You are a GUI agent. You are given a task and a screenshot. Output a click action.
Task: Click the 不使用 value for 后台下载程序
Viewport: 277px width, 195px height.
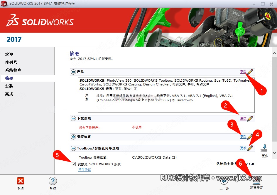(x=137, y=127)
